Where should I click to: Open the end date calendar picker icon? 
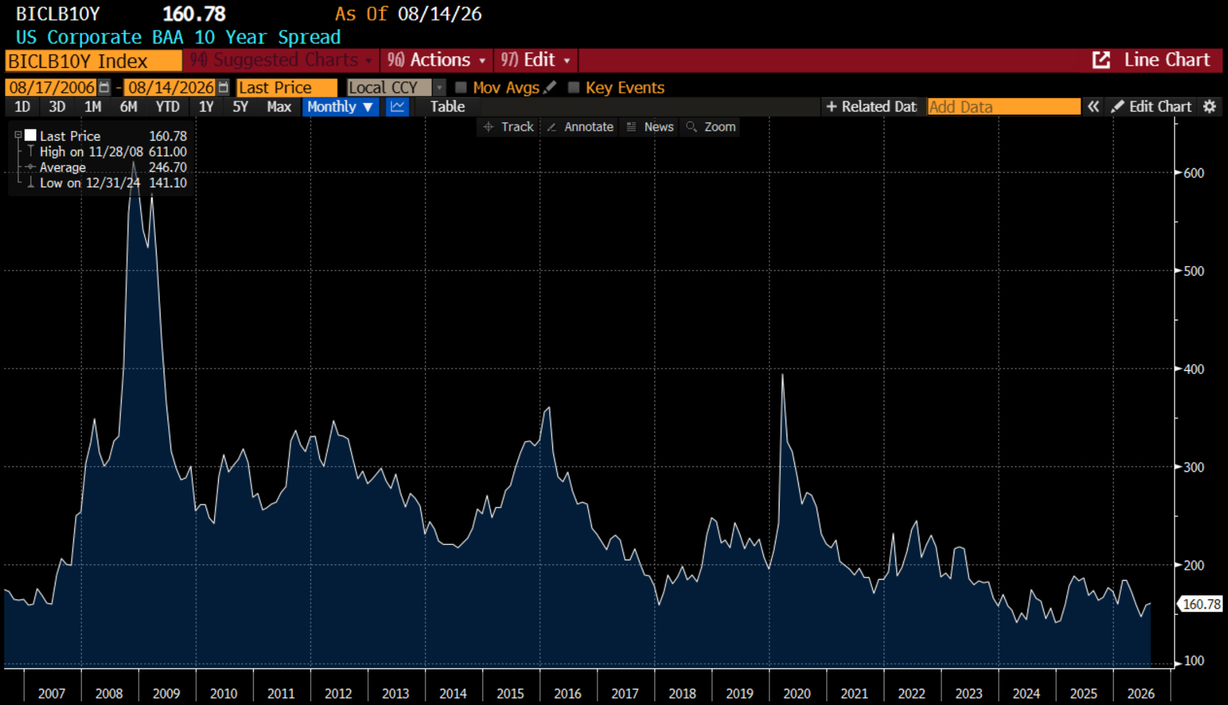coord(223,87)
